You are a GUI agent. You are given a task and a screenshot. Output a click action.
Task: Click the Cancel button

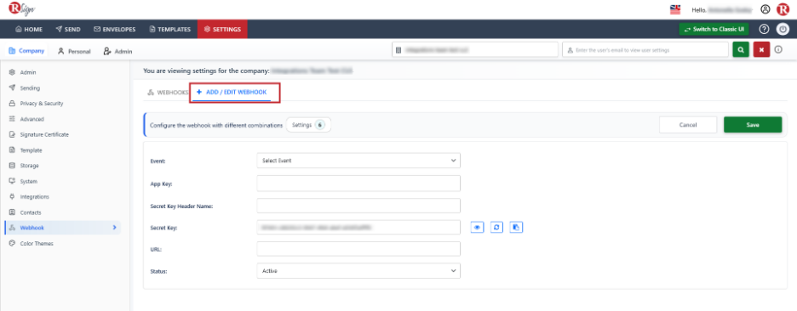688,125
